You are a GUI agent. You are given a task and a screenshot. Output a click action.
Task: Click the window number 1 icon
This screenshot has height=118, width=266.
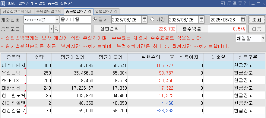point(2,3)
